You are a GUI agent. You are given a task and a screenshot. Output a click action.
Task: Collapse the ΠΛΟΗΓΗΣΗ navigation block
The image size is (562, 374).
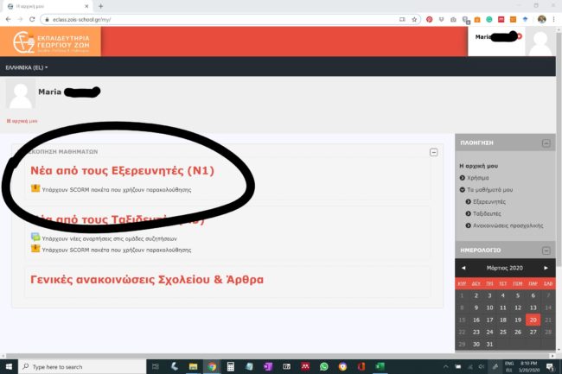click(546, 143)
